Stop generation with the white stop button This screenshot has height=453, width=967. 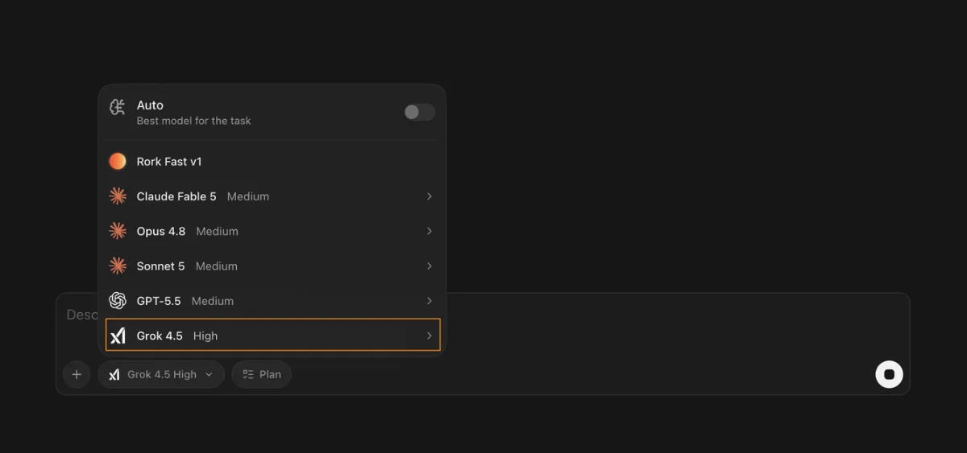pyautogui.click(x=890, y=374)
